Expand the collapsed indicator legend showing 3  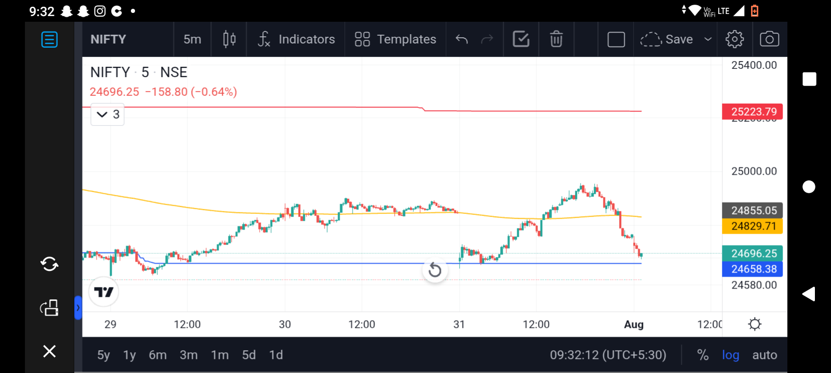pyautogui.click(x=108, y=114)
